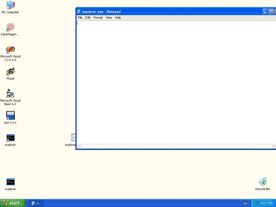The width and height of the screenshot is (276, 207).
Task: Click the Start button
Action: click(x=13, y=203)
